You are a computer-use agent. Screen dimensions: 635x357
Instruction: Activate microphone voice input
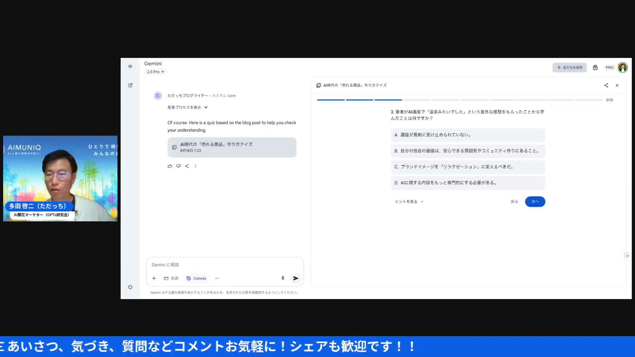[283, 278]
